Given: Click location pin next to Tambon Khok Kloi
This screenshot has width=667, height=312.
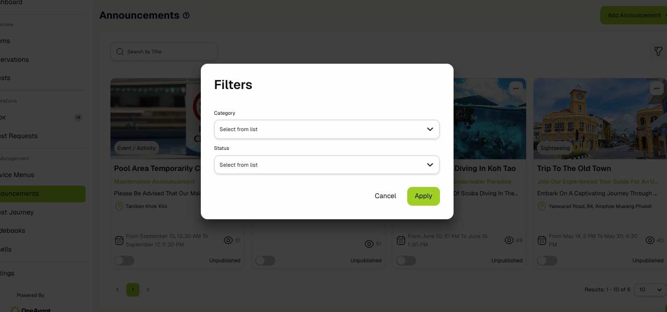Looking at the screenshot, I should click(119, 206).
